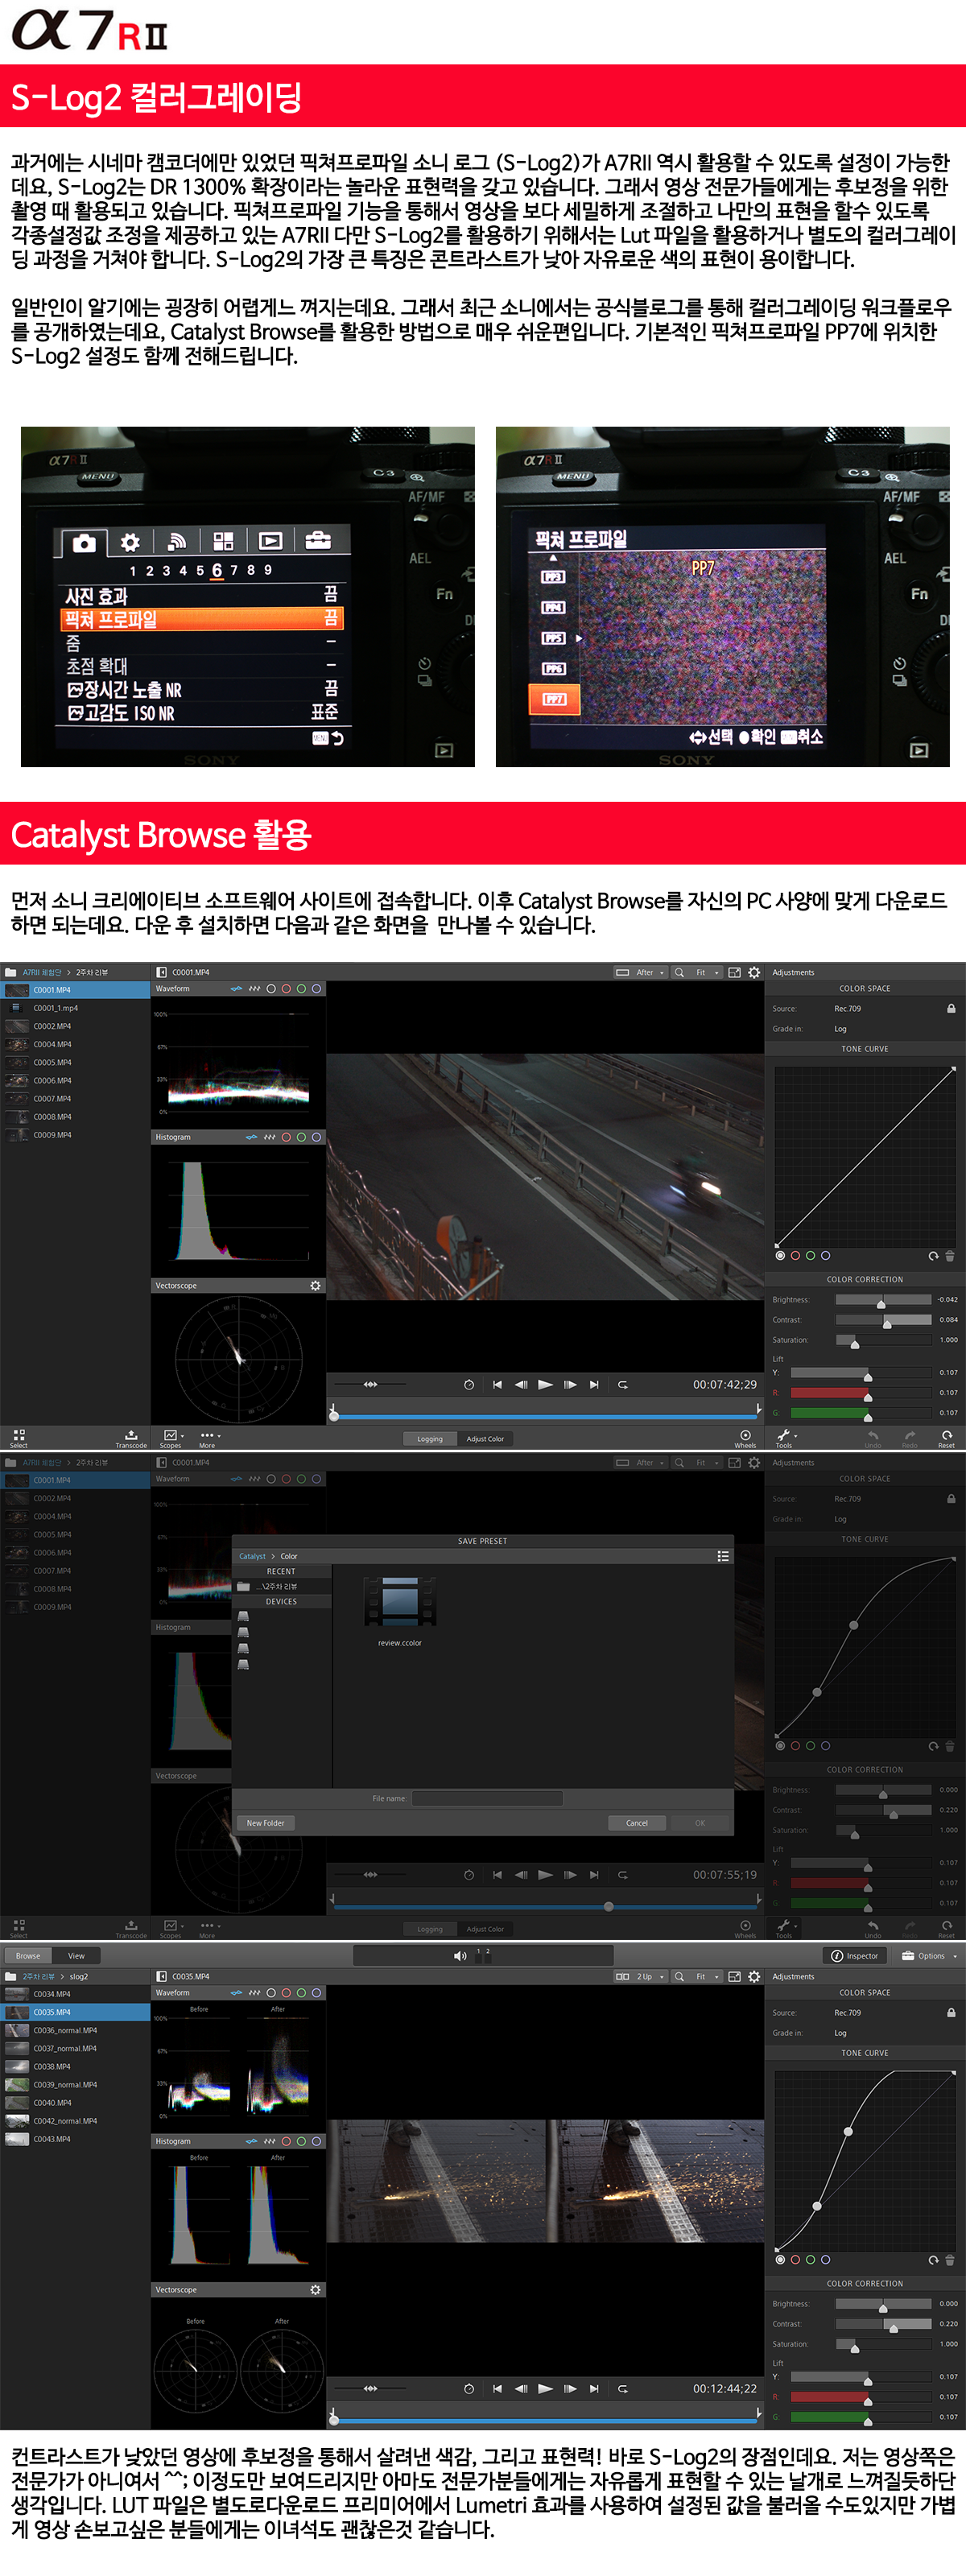Viewport: 966px width, 2576px height.
Task: Click New Folder in the Save Preset dialog
Action: pyautogui.click(x=265, y=1822)
